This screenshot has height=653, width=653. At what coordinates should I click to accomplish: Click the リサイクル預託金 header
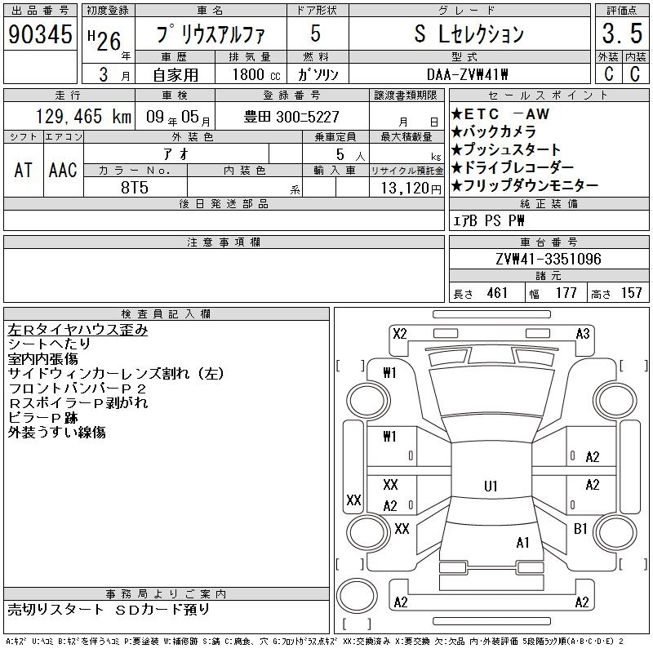(x=406, y=171)
